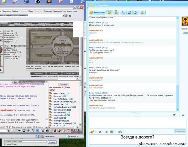Image resolution: width=188 pixels, height=147 pixels.
Task: Open the Магия menu
Action: click(31, 11)
